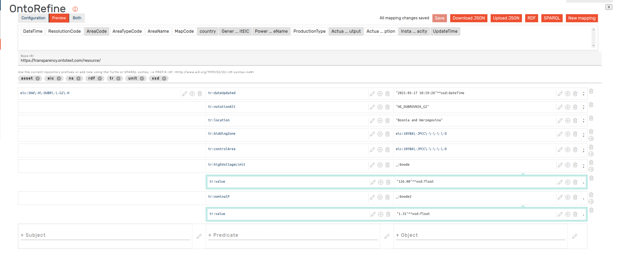Click the + Subject input field
Image resolution: width=621 pixels, height=256 pixels.
point(105,235)
